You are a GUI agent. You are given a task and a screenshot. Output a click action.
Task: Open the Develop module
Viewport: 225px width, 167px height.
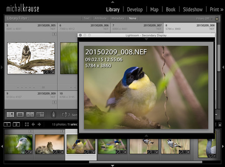pyautogui.click(x=135, y=10)
